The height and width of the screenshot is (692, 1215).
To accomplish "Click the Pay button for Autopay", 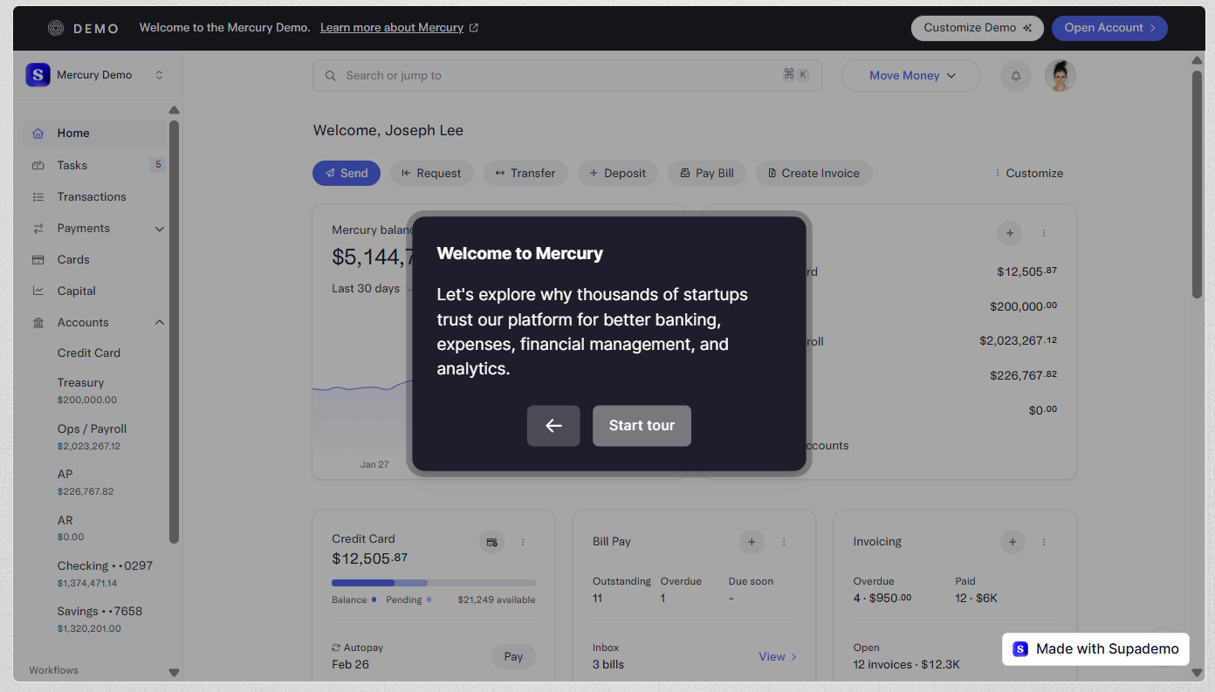I will [513, 656].
